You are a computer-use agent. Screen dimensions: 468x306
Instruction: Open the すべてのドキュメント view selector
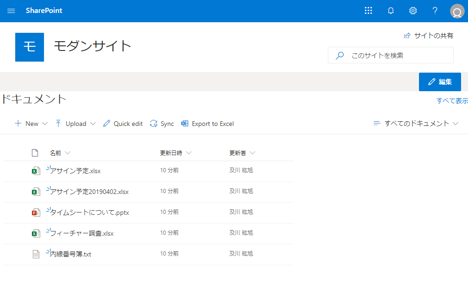pos(416,124)
